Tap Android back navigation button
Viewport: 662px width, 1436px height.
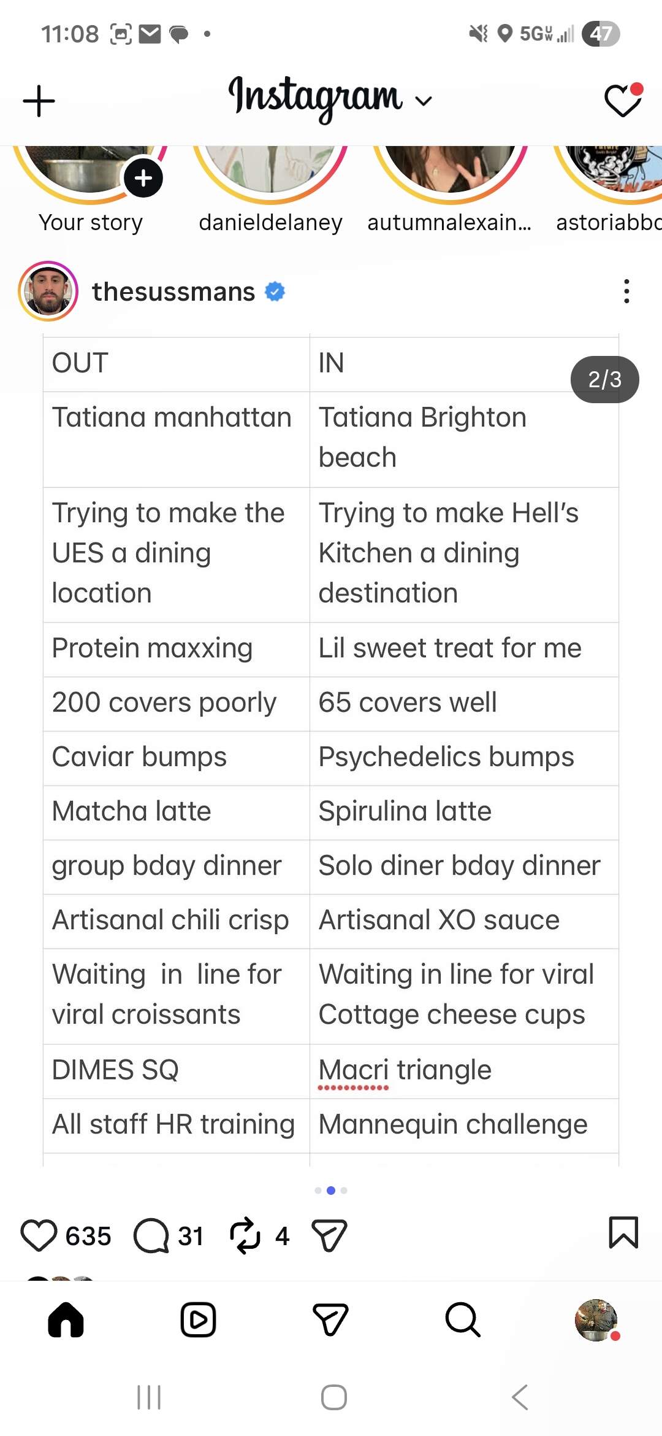pyautogui.click(x=520, y=1397)
